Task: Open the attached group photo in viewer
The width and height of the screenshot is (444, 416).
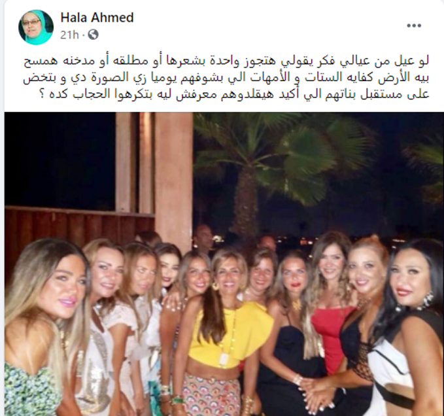Action: point(224,264)
